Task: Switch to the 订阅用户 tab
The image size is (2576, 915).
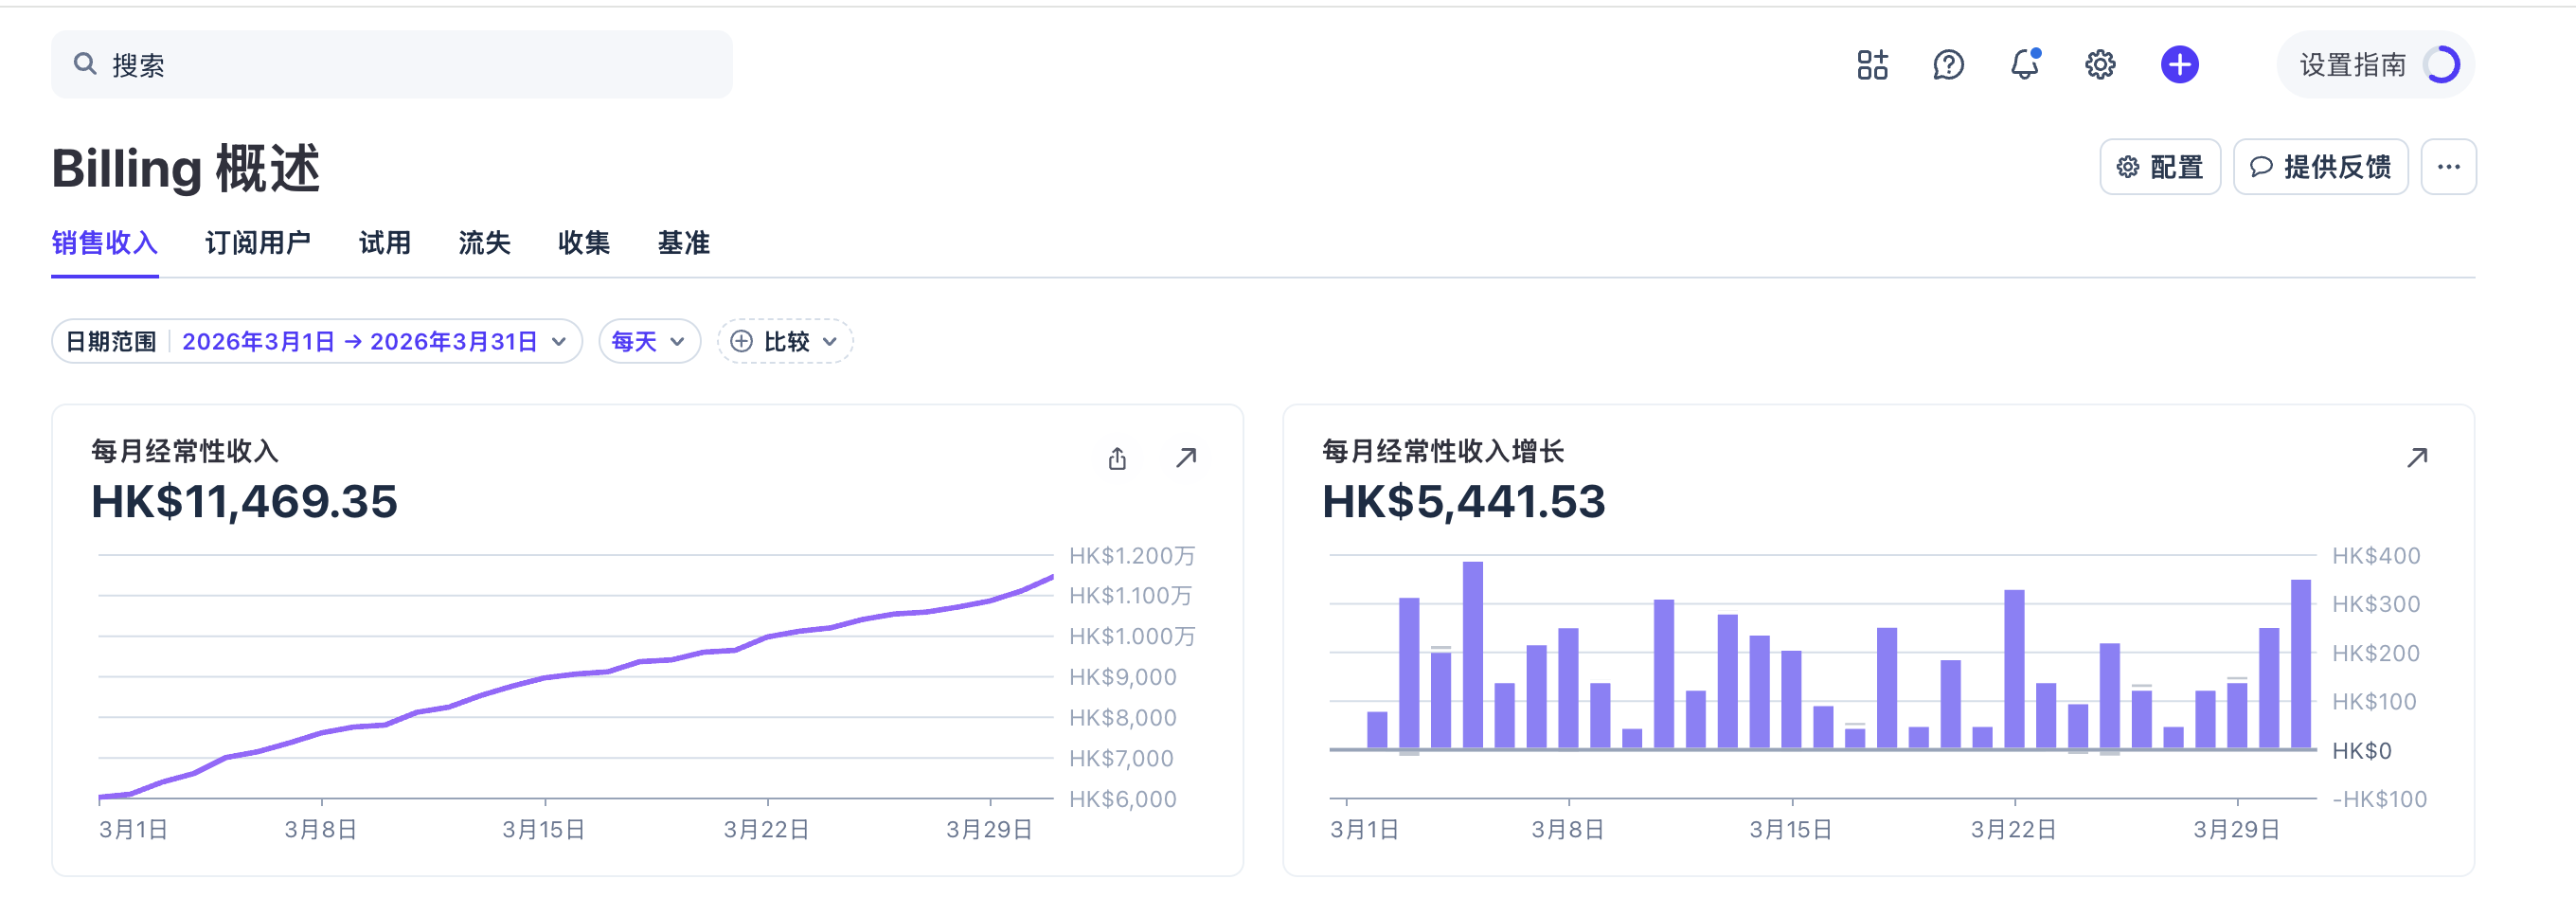Action: click(x=258, y=243)
